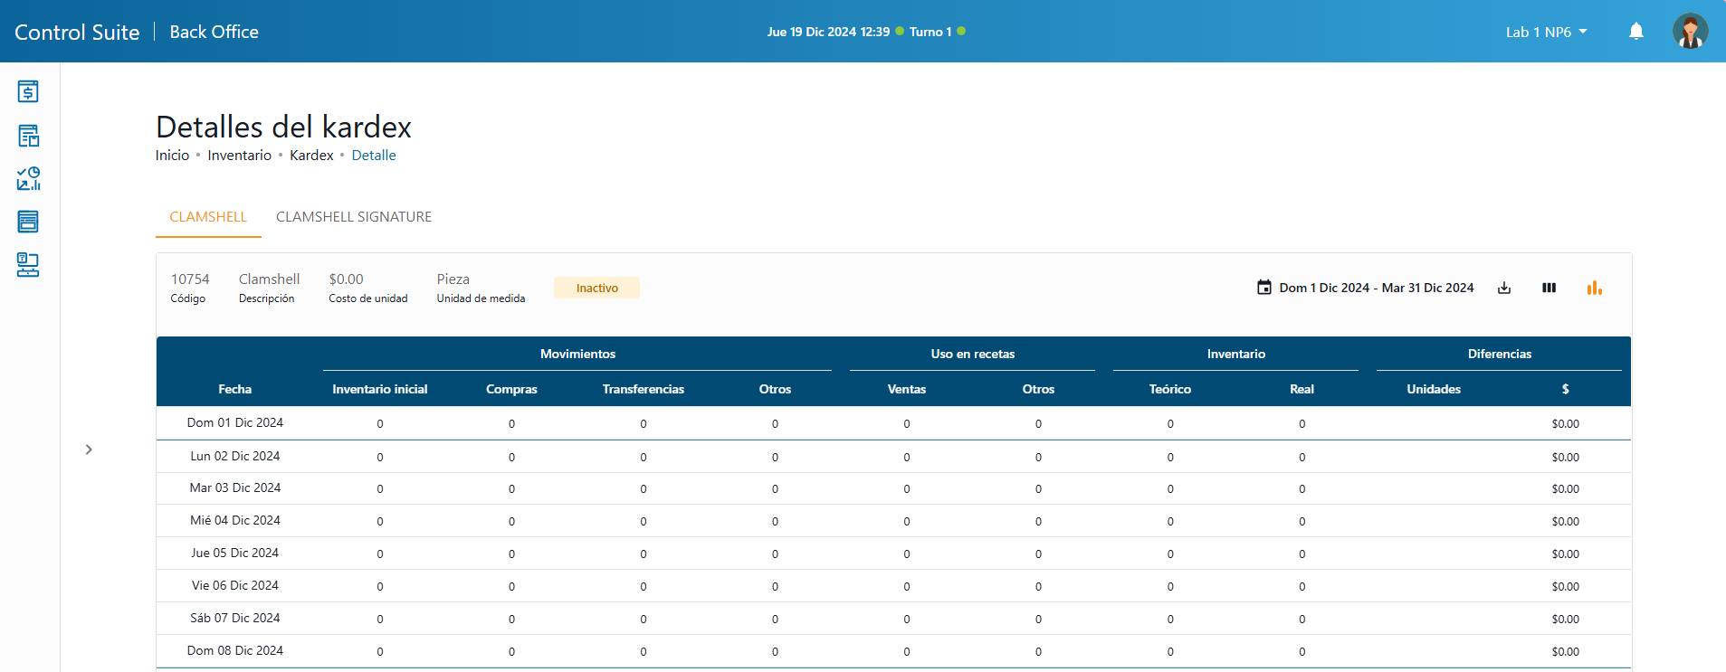Click the calendar icon beside date range
The image size is (1726, 672).
pos(1264,288)
